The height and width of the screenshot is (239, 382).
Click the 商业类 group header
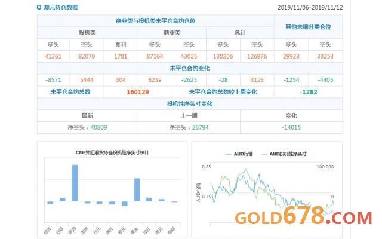click(172, 33)
